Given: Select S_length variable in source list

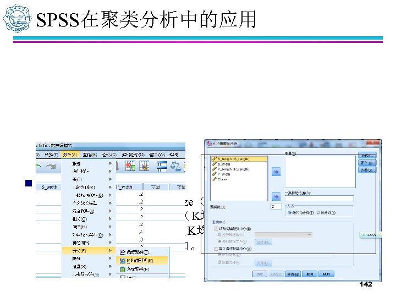Looking at the screenshot, I should (x=239, y=159).
